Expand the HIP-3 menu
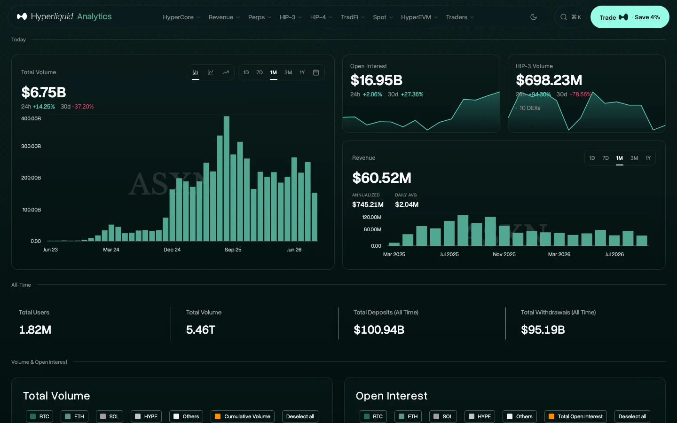677x423 pixels. (x=291, y=17)
